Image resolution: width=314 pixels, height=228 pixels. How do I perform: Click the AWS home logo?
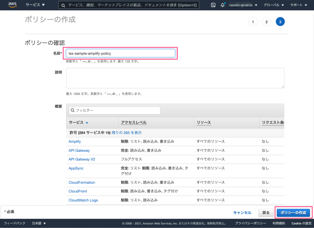[x=12, y=5]
